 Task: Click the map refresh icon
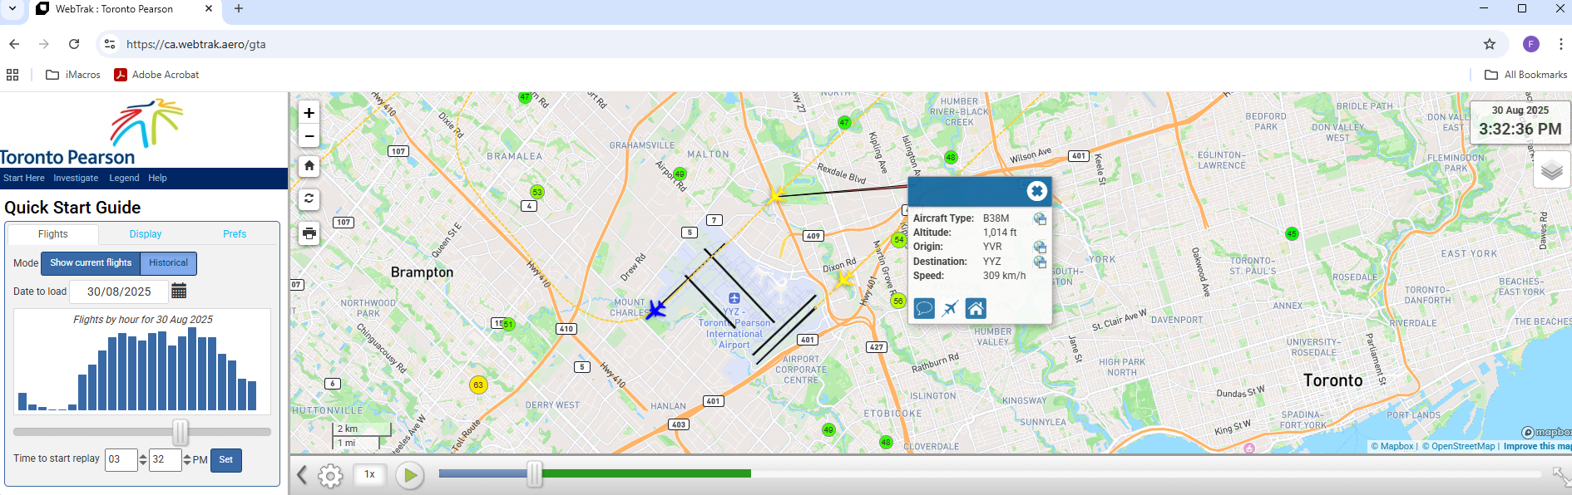click(x=309, y=199)
